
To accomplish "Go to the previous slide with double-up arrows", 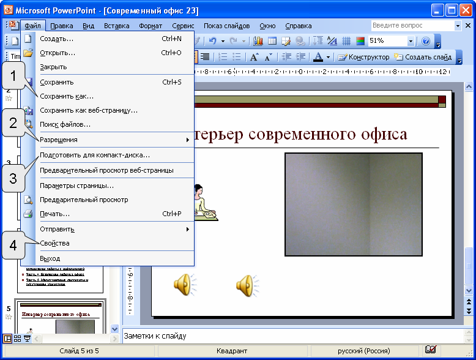I will pos(469,302).
